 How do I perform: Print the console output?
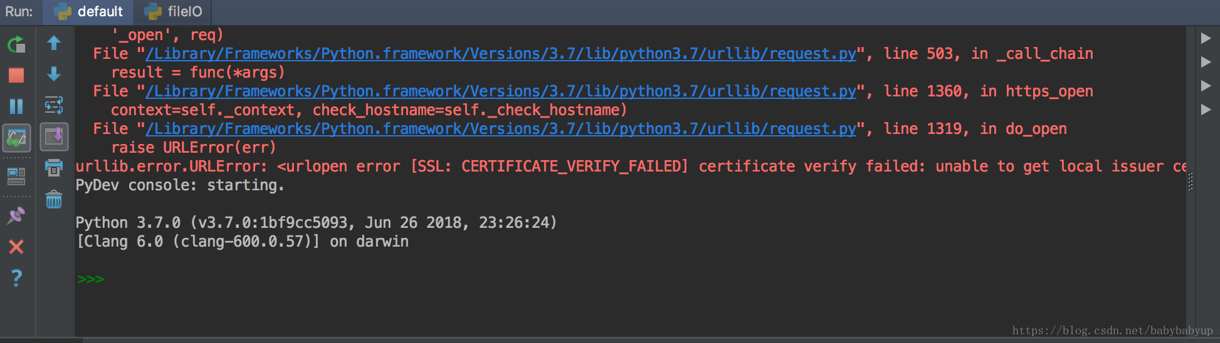[54, 168]
